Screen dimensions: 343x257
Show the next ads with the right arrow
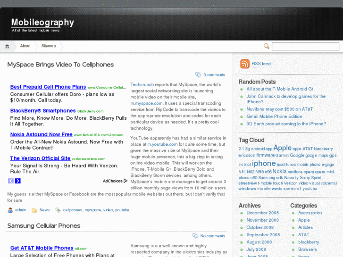pyautogui.click(x=18, y=181)
